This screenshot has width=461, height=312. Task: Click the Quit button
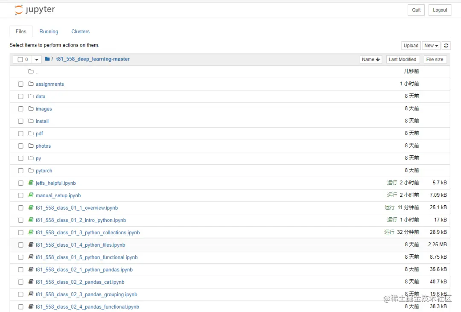tap(416, 10)
